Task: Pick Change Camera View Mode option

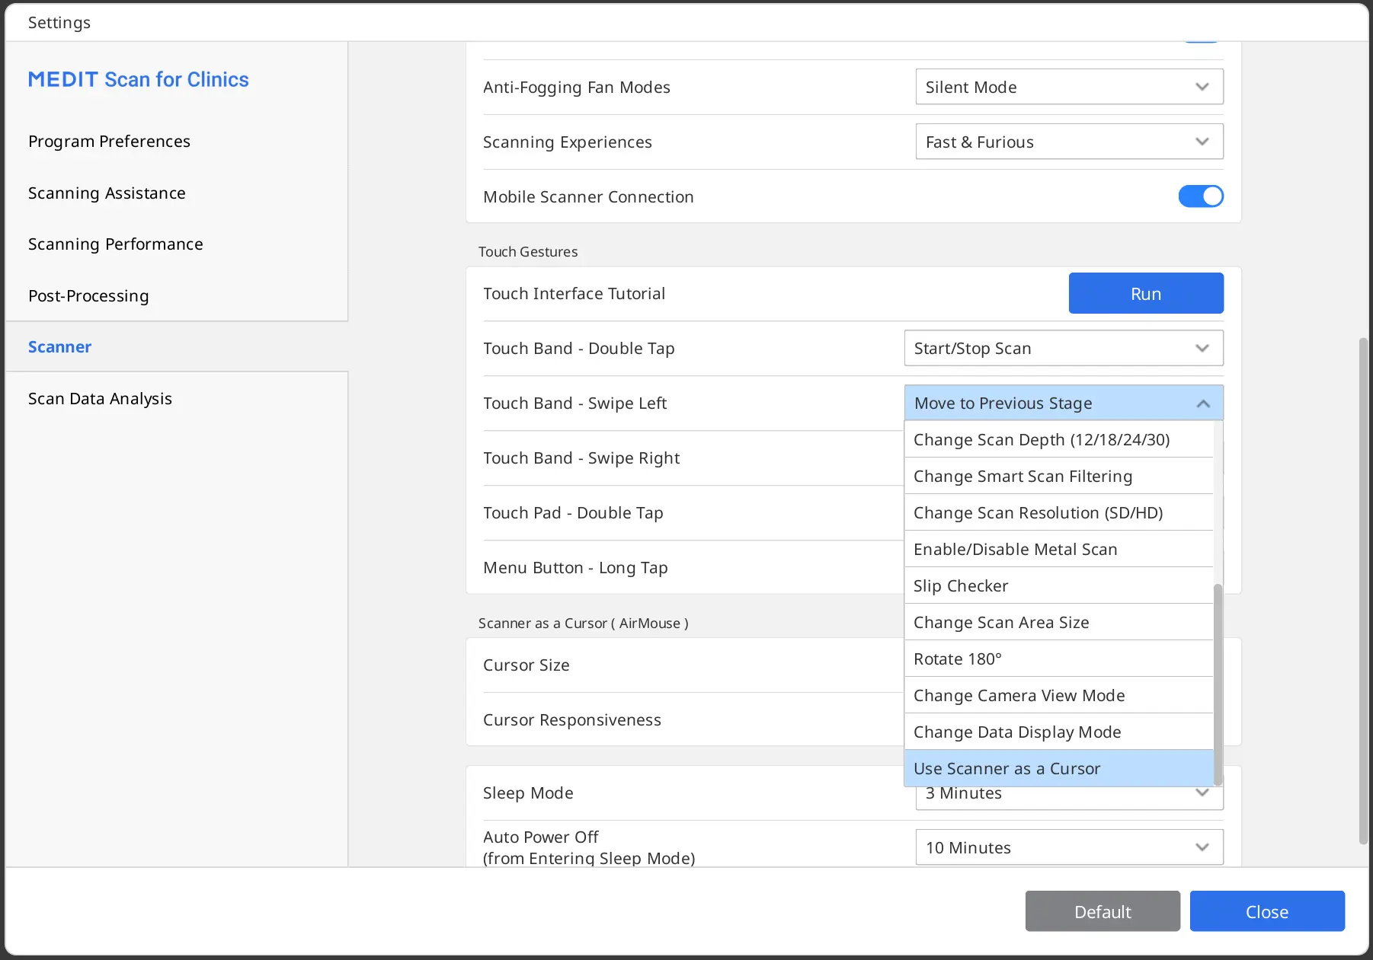Action: click(1058, 695)
